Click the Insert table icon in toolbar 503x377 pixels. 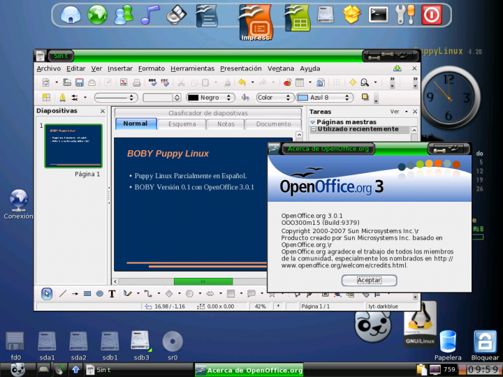point(300,82)
